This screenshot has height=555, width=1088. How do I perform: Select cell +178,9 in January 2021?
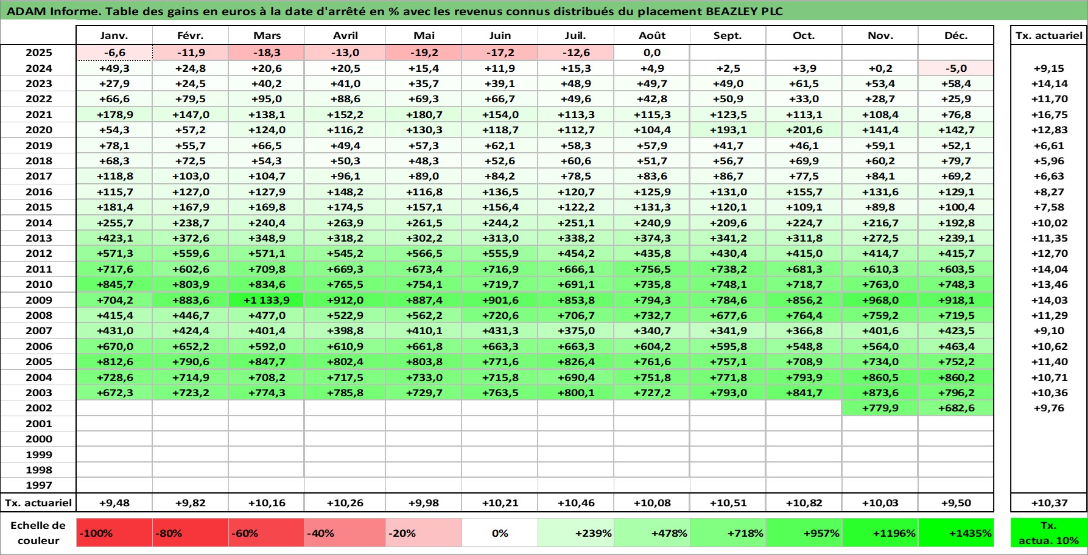[114, 114]
